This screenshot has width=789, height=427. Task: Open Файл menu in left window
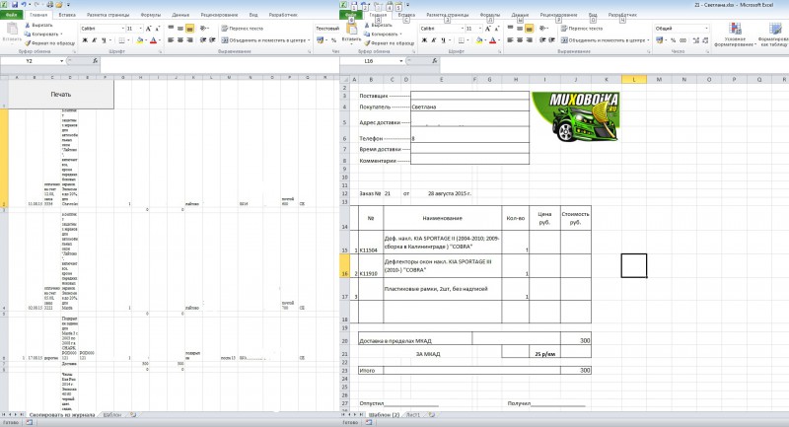(x=11, y=15)
